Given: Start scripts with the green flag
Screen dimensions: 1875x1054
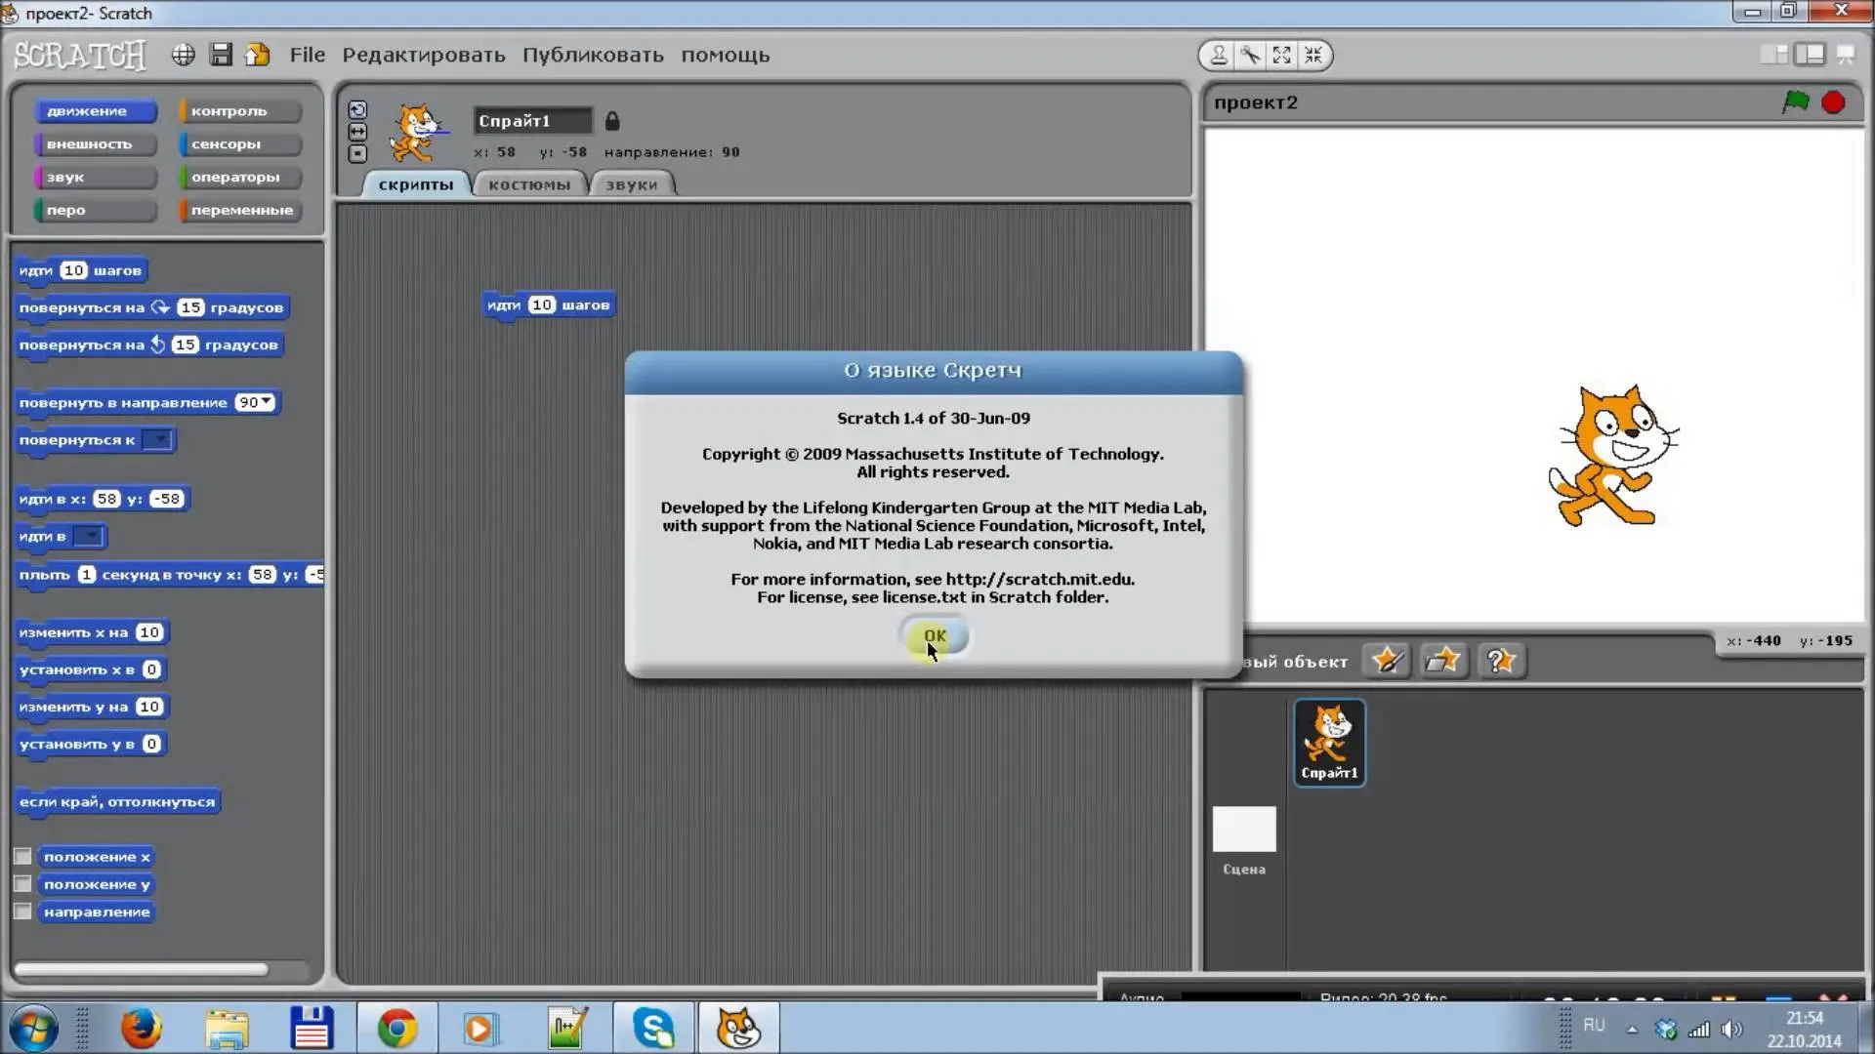Looking at the screenshot, I should point(1796,102).
